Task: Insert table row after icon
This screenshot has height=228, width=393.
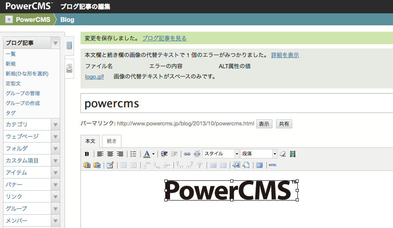Action: (x=157, y=165)
